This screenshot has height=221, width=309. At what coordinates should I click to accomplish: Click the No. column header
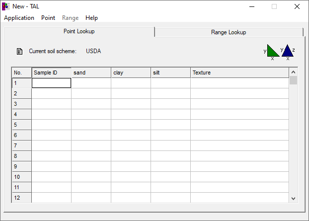click(x=22, y=73)
